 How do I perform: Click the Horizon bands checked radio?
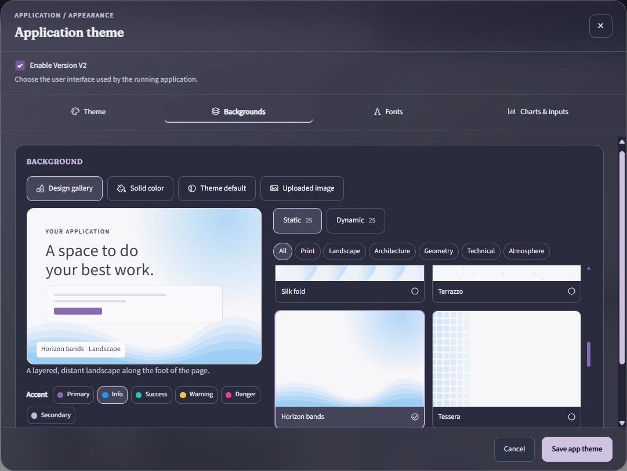[x=415, y=417]
